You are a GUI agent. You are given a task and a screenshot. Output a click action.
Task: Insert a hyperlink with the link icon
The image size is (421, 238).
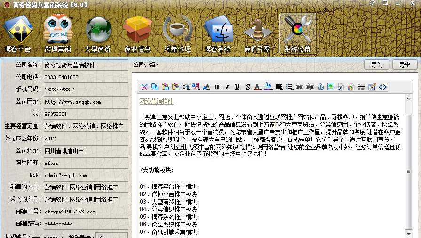[x=299, y=87]
